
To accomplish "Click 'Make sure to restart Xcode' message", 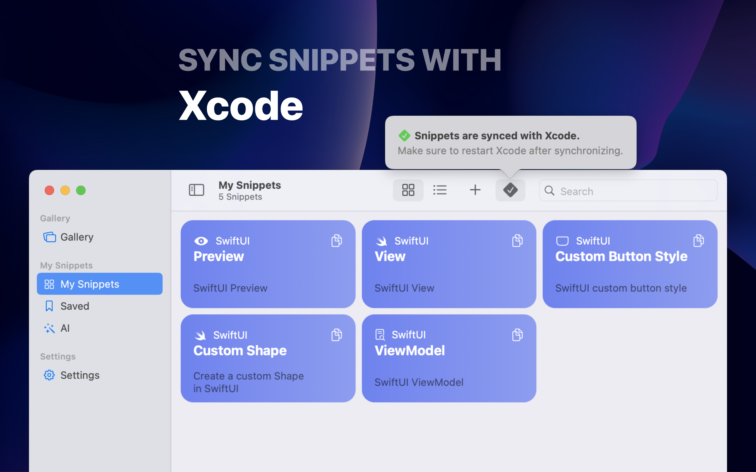I will pos(510,151).
